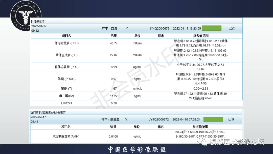273x154 pixels.
Task: Select the 雌二醇(E2) row name
Action: (x=66, y=96)
